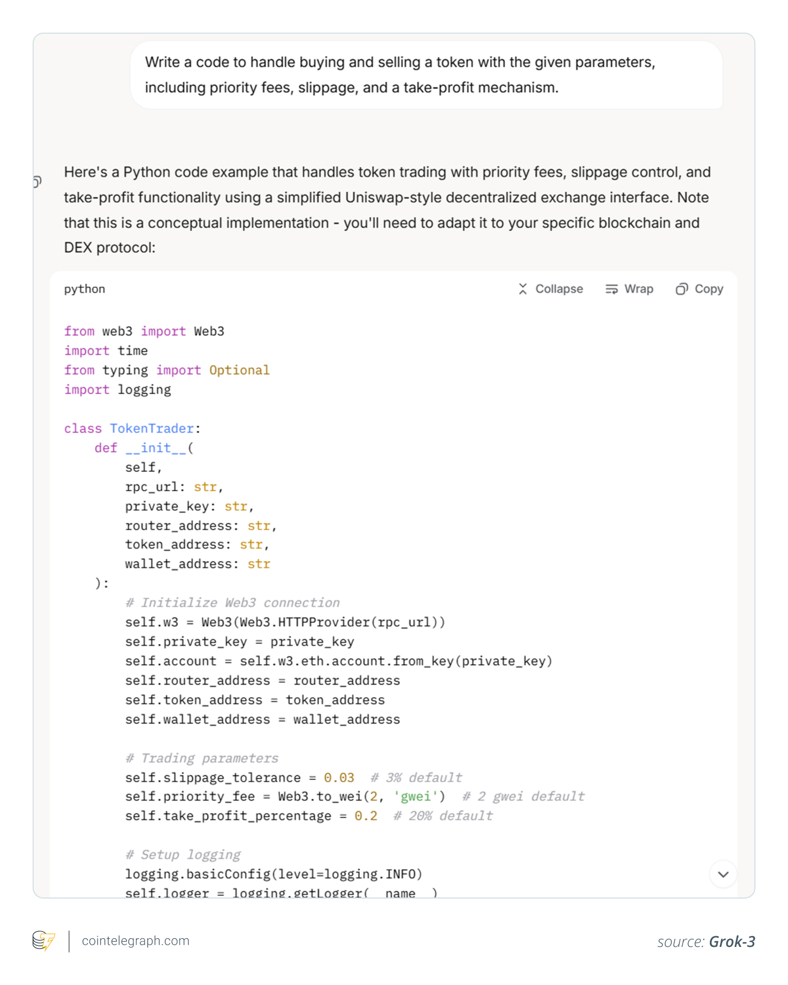This screenshot has width=788, height=985.
Task: Click the from web3 import Web3 line
Action: [144, 331]
